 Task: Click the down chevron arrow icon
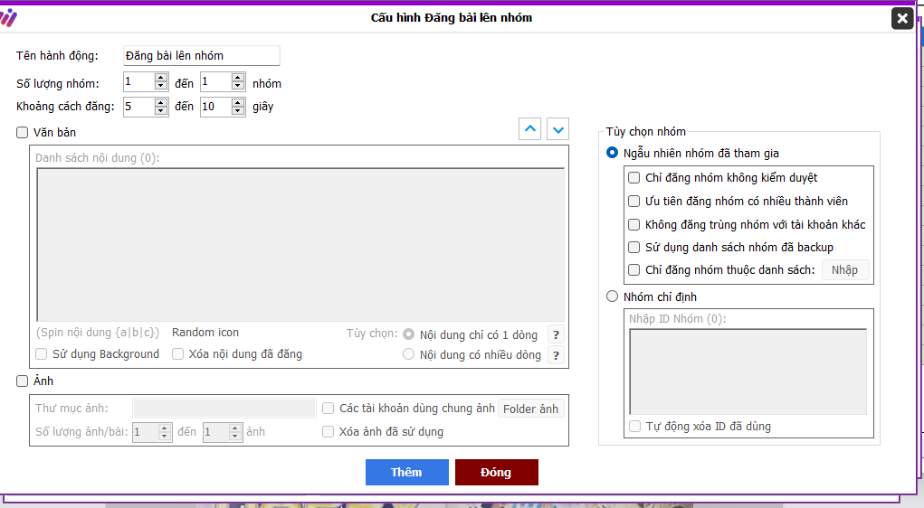click(558, 129)
